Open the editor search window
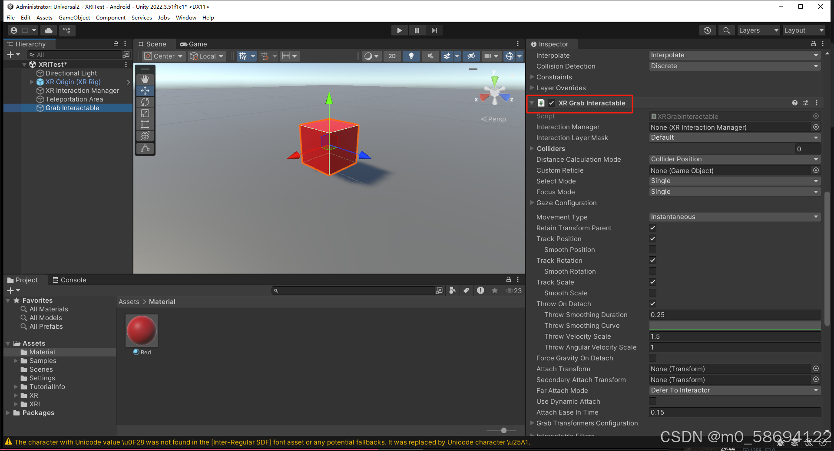The height and width of the screenshot is (451, 834). pyautogui.click(x=726, y=30)
